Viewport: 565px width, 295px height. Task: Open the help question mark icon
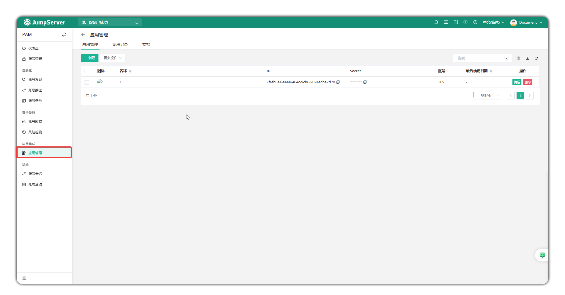pos(475,22)
